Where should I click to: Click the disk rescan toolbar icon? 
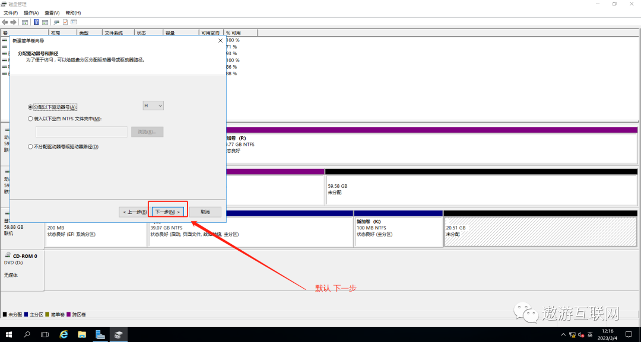(56, 22)
